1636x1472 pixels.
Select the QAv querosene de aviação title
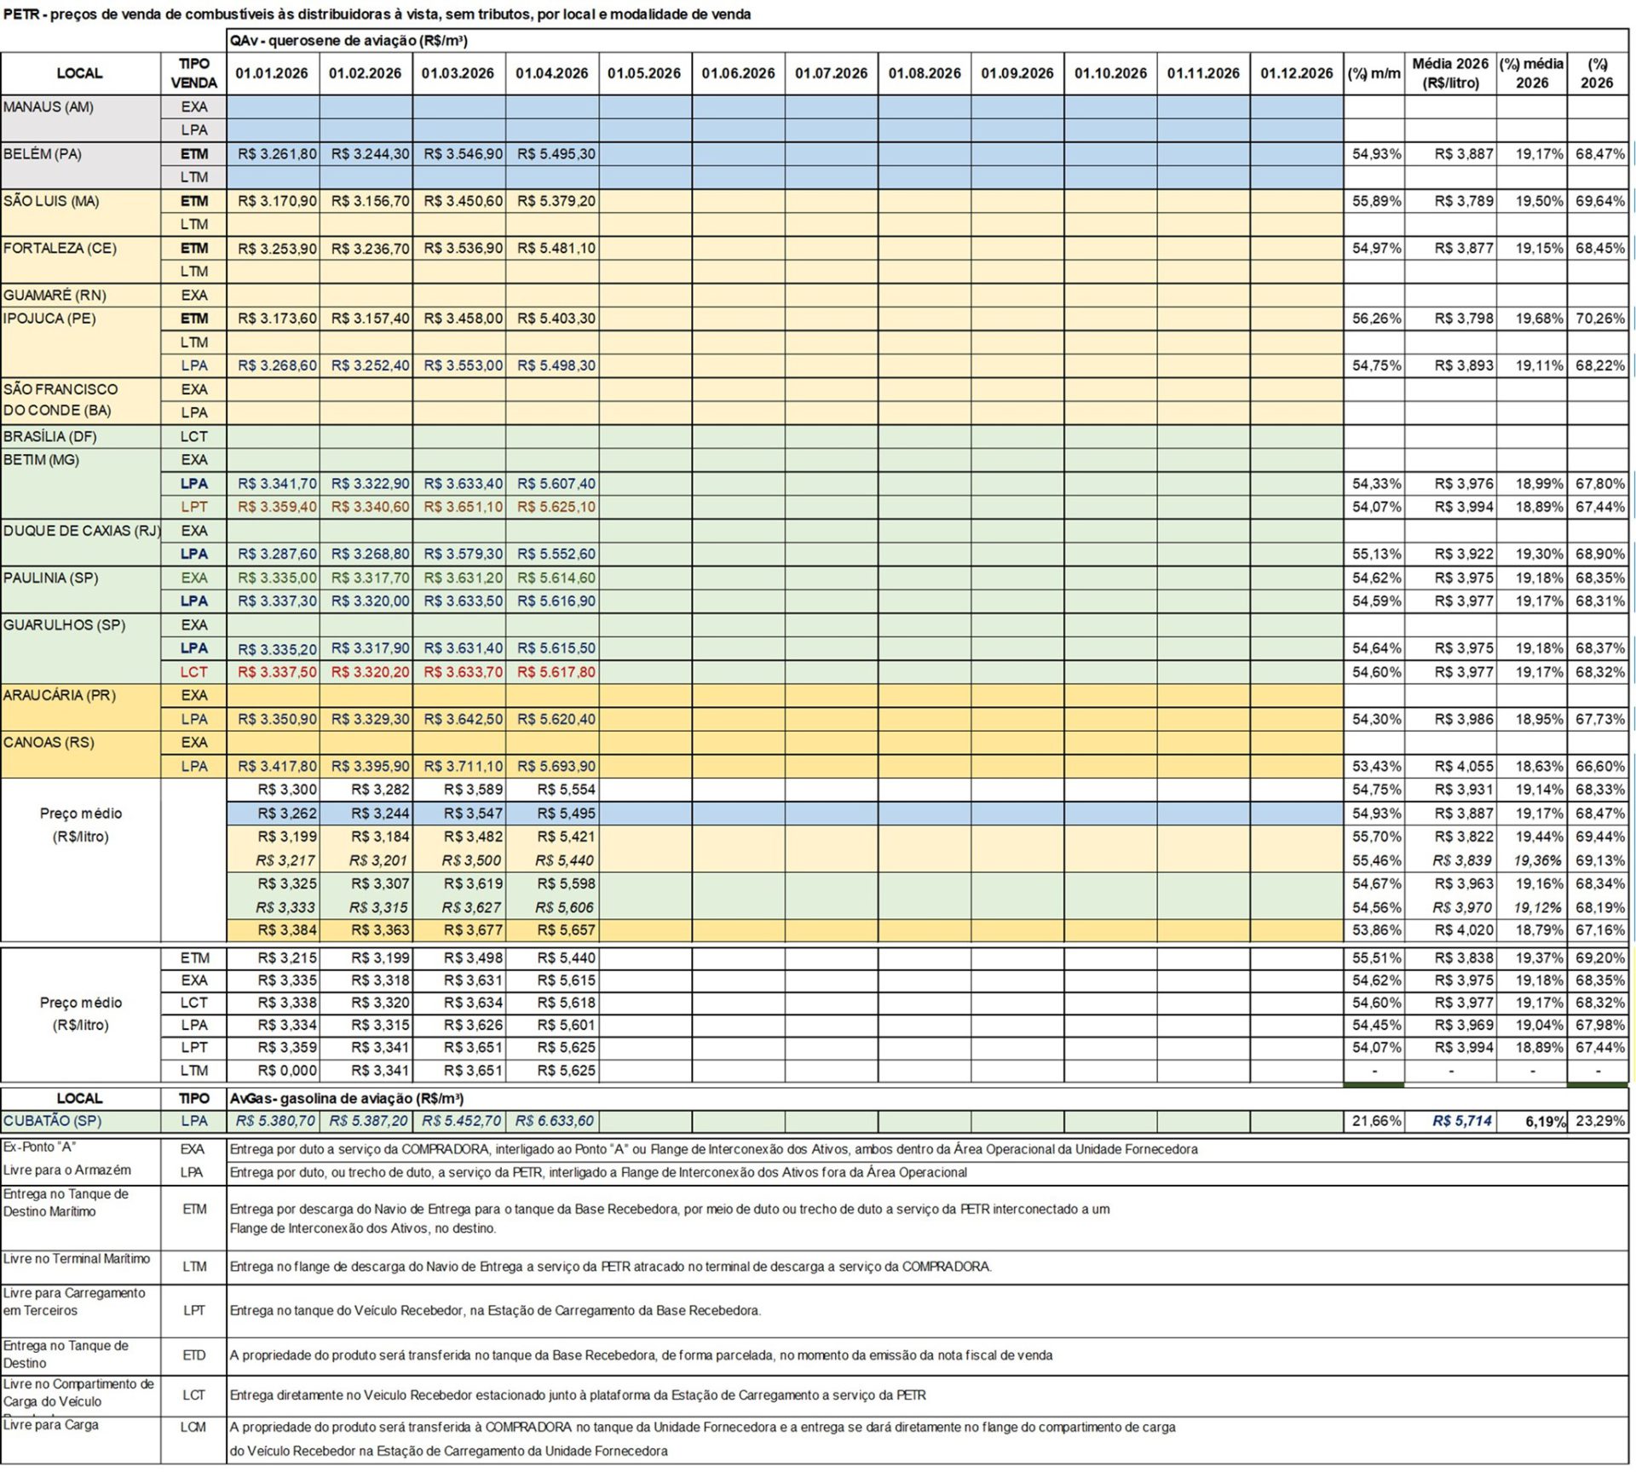tap(349, 40)
